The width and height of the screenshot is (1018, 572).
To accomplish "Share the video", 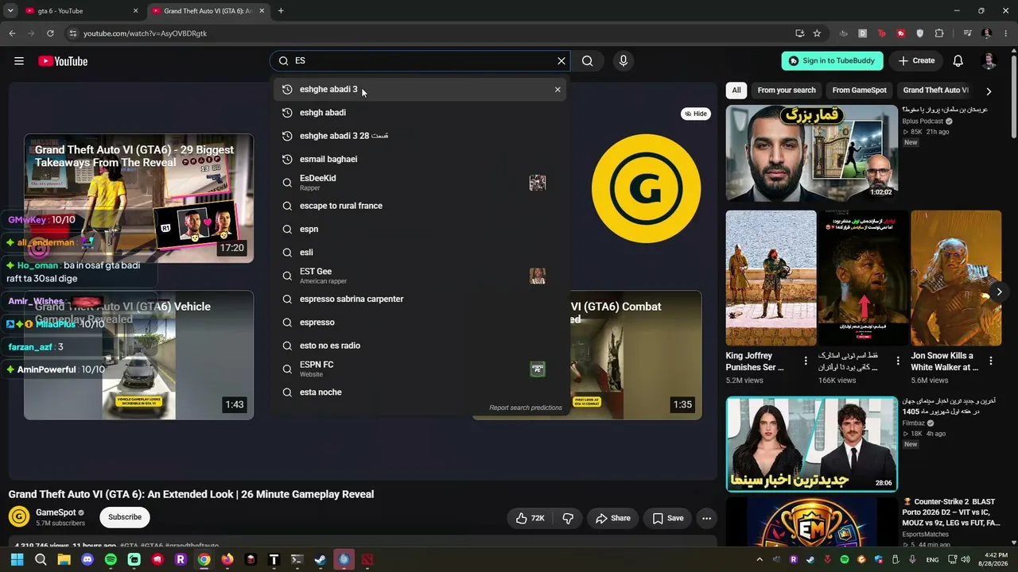I will (613, 518).
